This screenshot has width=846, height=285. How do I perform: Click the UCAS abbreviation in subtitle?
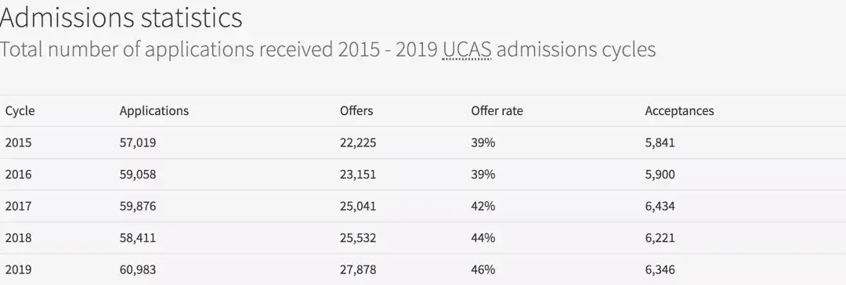pyautogui.click(x=467, y=49)
